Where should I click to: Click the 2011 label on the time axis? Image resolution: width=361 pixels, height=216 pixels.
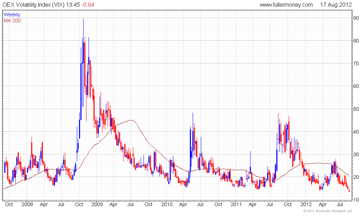[x=236, y=204]
